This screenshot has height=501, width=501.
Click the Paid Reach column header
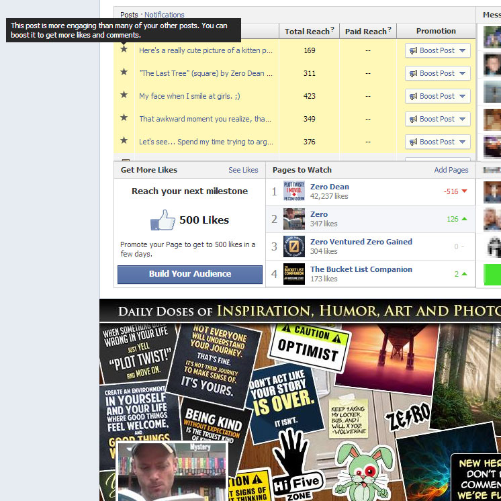[x=368, y=31]
